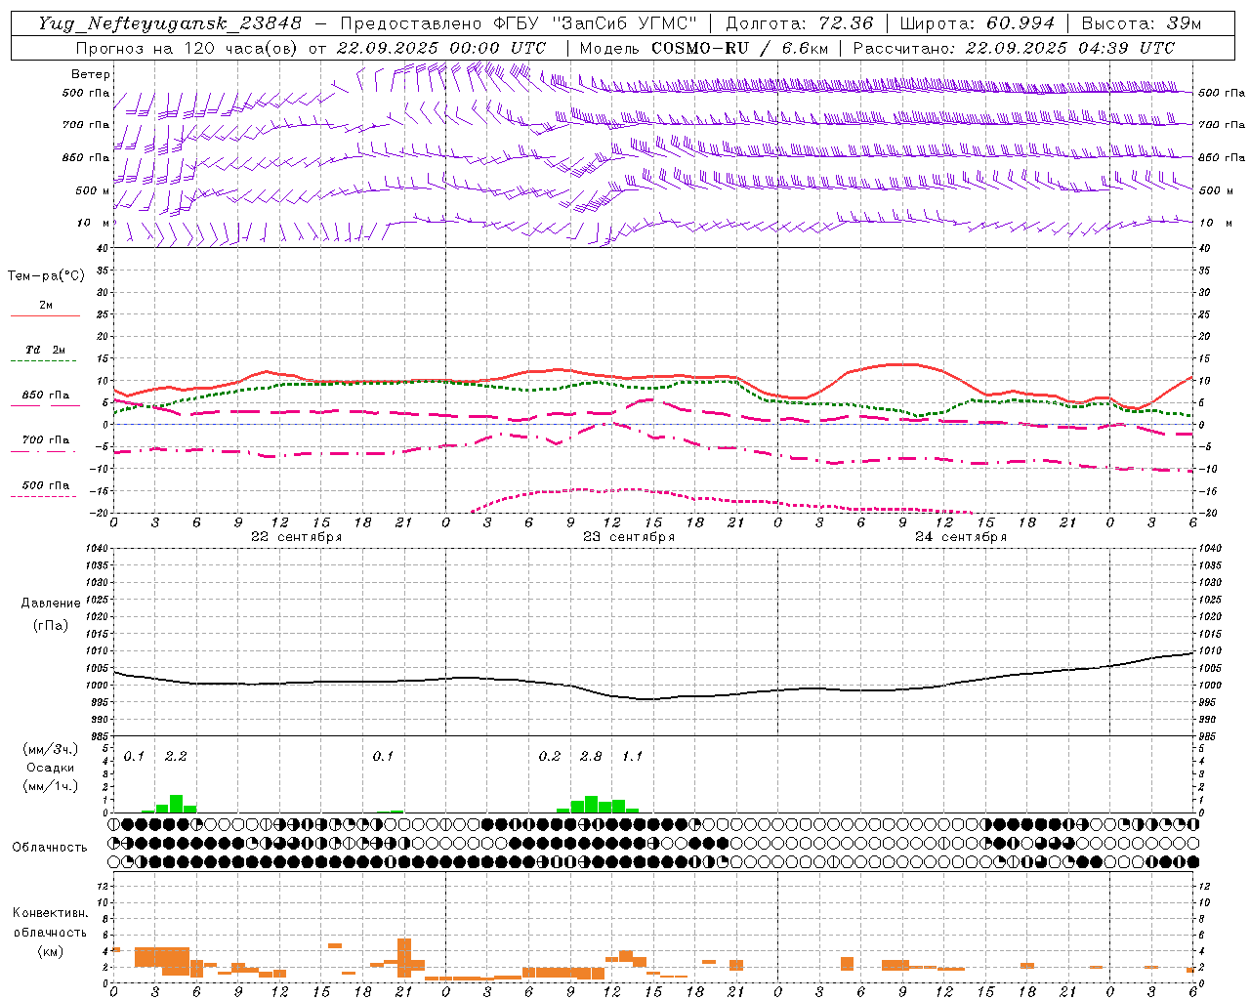This screenshot has height=1000, width=1250.
Task: Click the forecast start text 22.09.2025 00:00 UTC
Action: coord(440,48)
